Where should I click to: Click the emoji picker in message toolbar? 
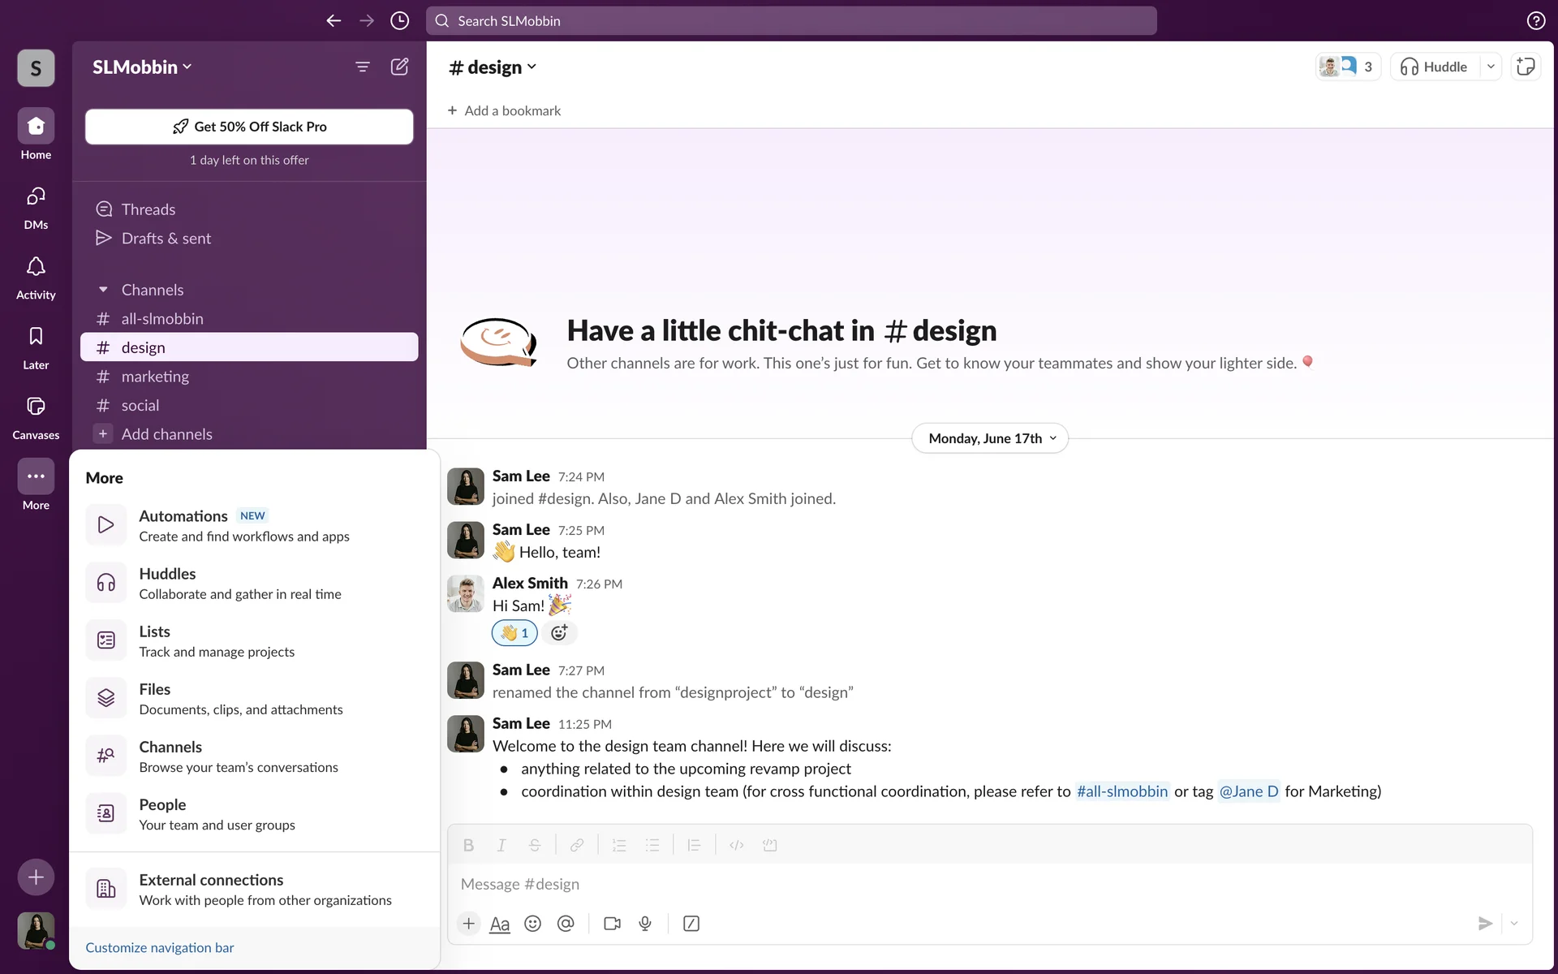532,924
